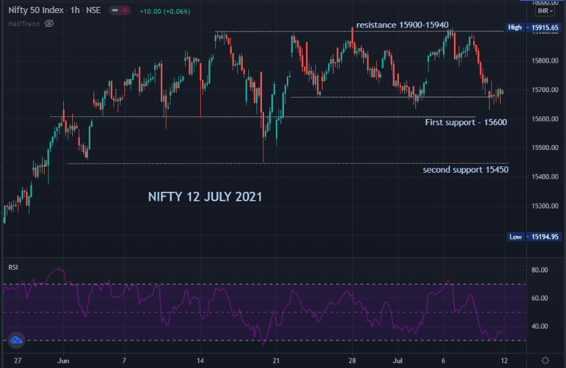Image resolution: width=566 pixels, height=368 pixels.
Task: Click the NSE exchange label
Action: (x=93, y=10)
